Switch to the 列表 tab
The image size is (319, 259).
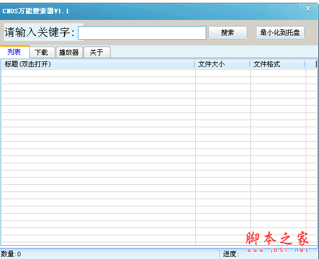tap(14, 52)
